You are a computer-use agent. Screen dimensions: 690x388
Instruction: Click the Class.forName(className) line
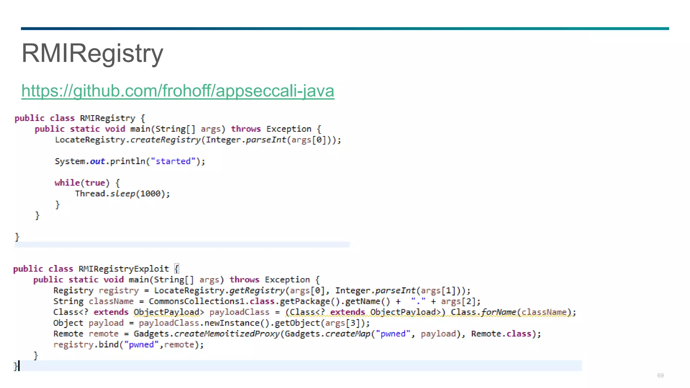click(x=315, y=312)
